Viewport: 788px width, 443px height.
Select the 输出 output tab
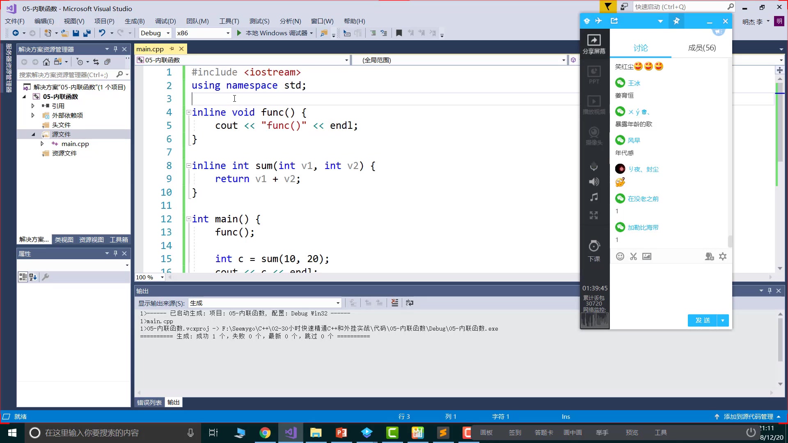point(173,402)
